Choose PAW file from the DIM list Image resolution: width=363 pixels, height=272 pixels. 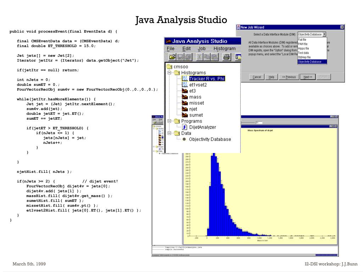(312, 44)
